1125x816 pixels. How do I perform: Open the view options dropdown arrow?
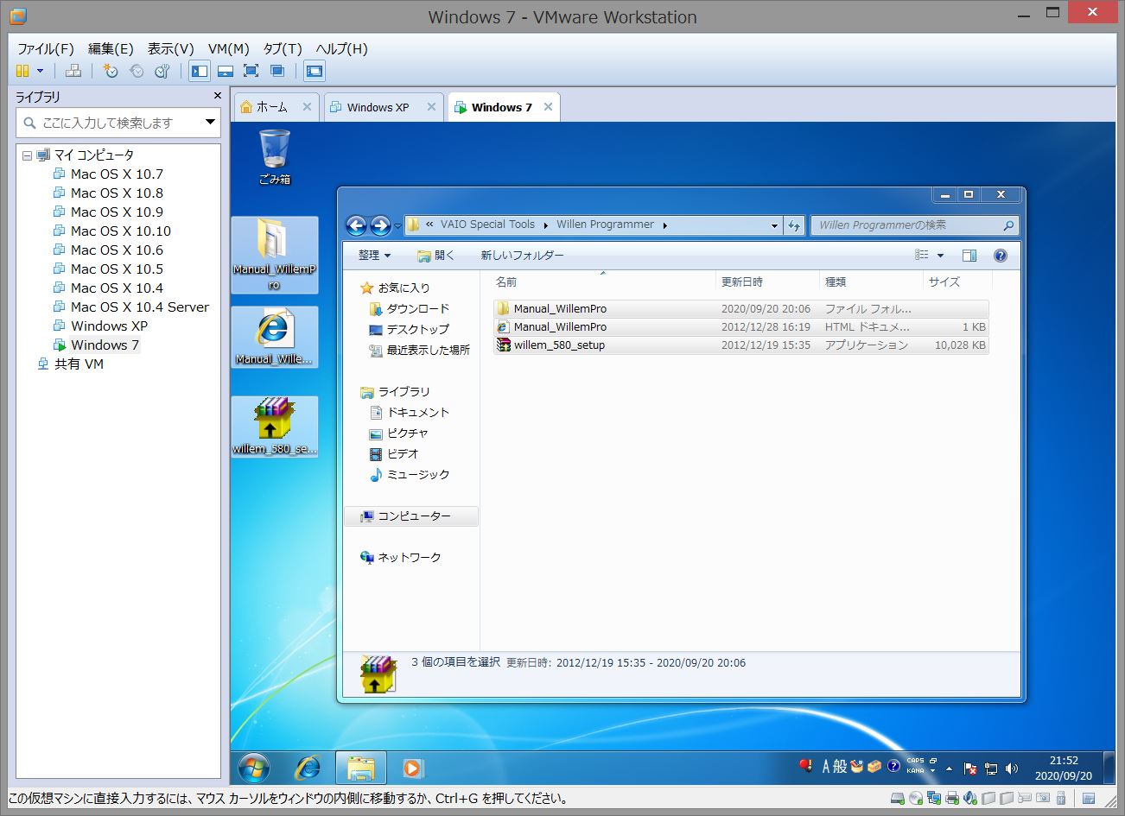940,255
